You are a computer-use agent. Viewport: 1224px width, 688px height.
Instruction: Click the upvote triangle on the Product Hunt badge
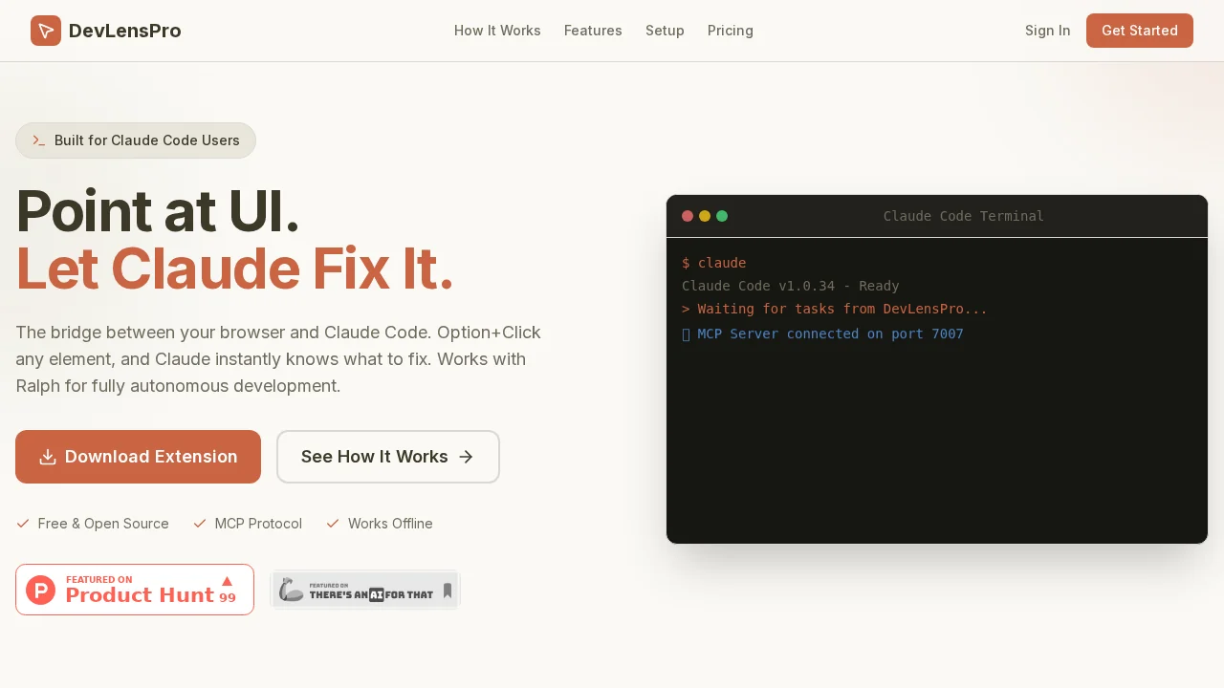click(227, 580)
